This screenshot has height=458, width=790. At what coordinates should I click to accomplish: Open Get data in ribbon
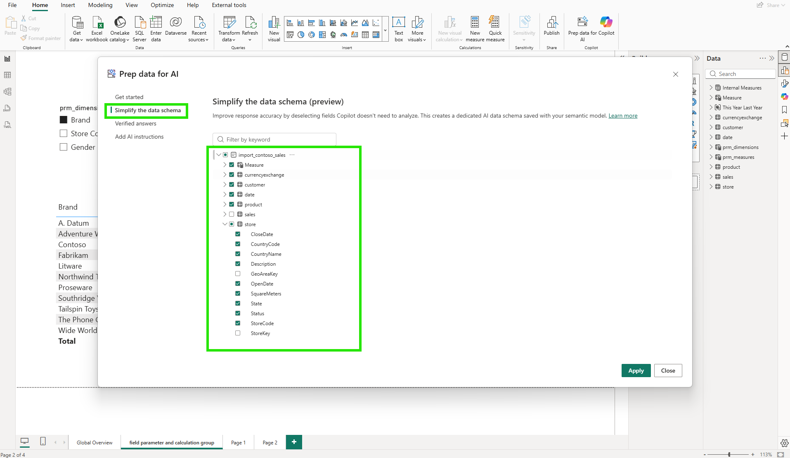point(76,29)
